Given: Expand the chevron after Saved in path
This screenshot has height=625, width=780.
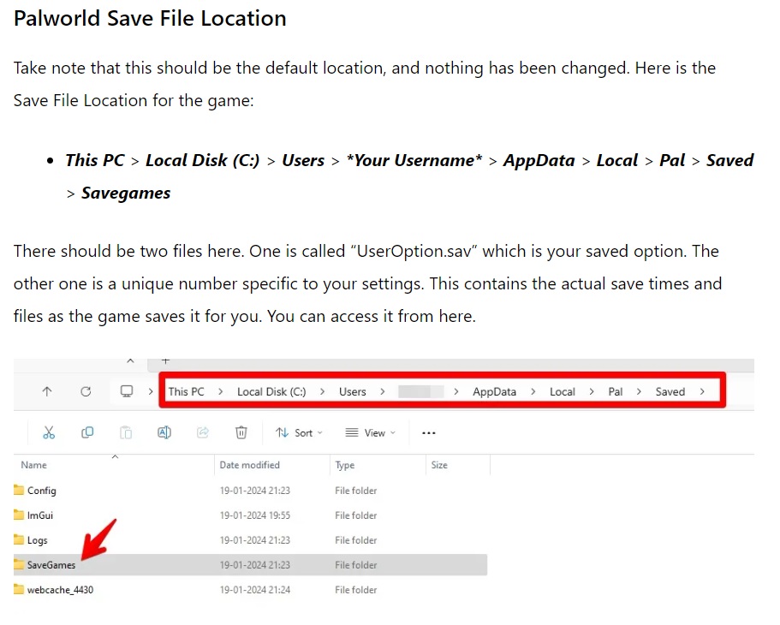Looking at the screenshot, I should click(x=702, y=392).
